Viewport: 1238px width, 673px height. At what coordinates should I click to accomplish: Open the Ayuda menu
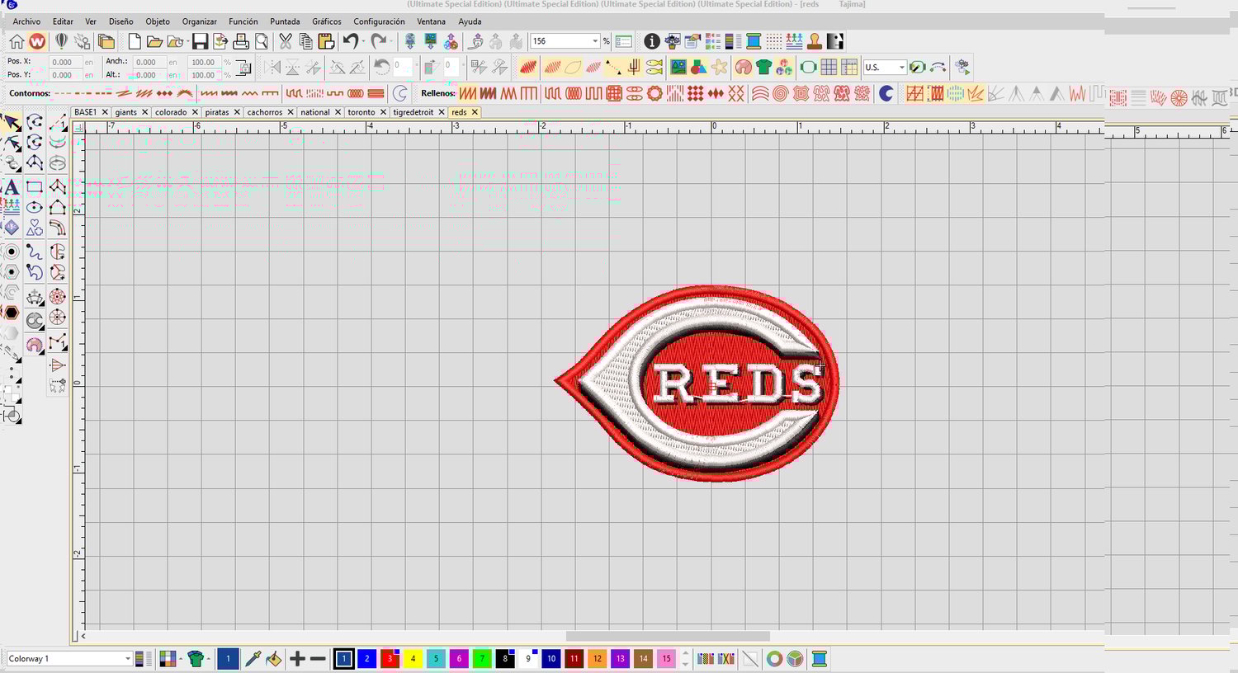coord(470,21)
